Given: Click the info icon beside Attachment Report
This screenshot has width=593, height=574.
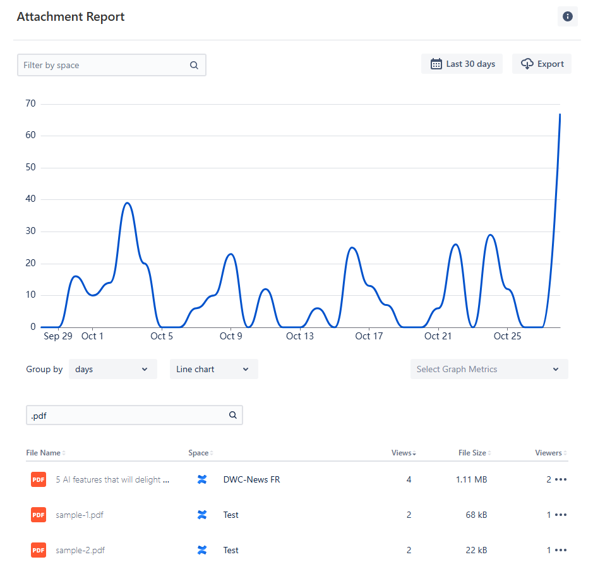Looking at the screenshot, I should coord(567,17).
